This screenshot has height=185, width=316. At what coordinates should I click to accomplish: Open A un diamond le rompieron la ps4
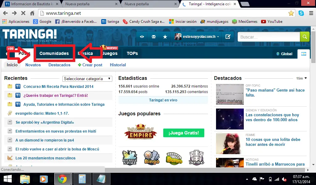coord(44,140)
